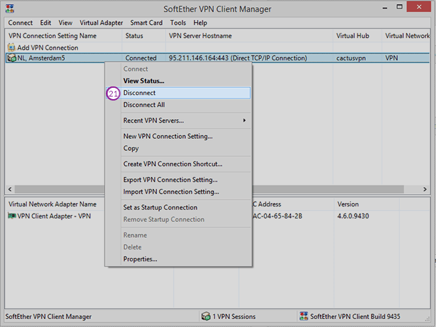This screenshot has width=436, height=327.
Task: Click the VPN Client Adapter network card icon
Action: point(11,216)
